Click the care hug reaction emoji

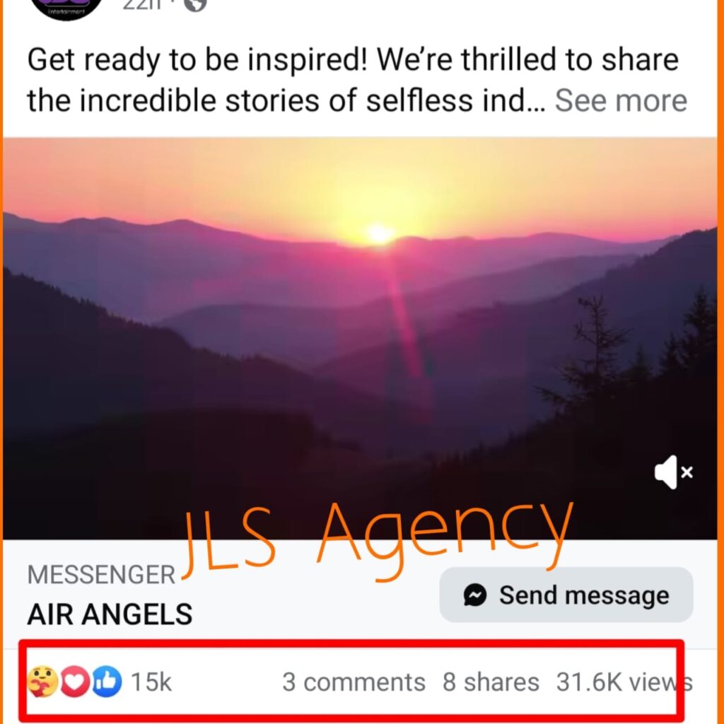42,682
